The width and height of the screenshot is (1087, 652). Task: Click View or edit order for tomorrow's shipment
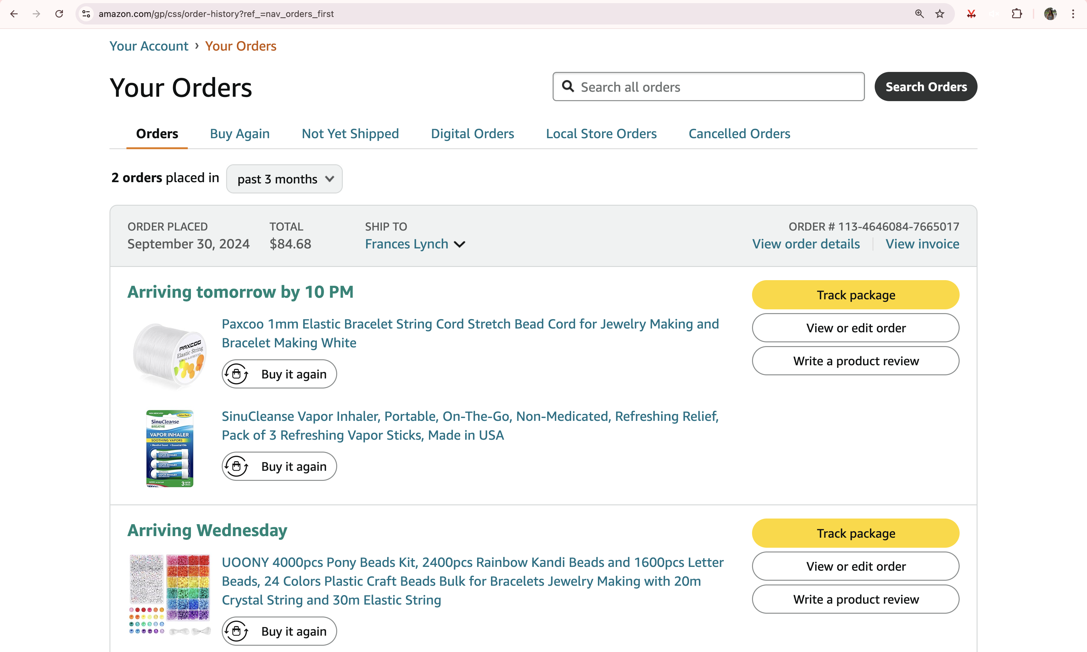(856, 328)
